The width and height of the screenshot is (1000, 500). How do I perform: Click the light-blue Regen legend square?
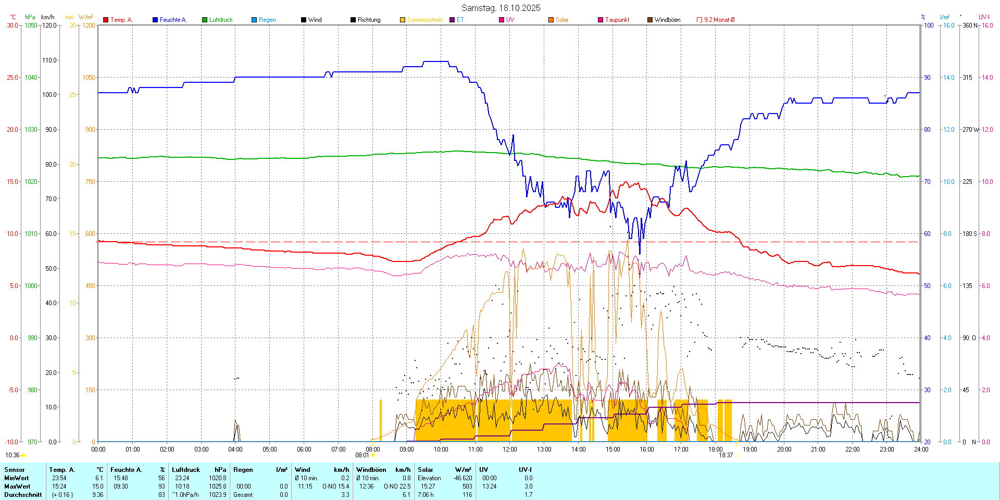(x=254, y=20)
